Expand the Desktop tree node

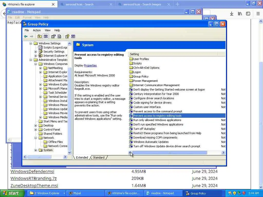click(35, 125)
